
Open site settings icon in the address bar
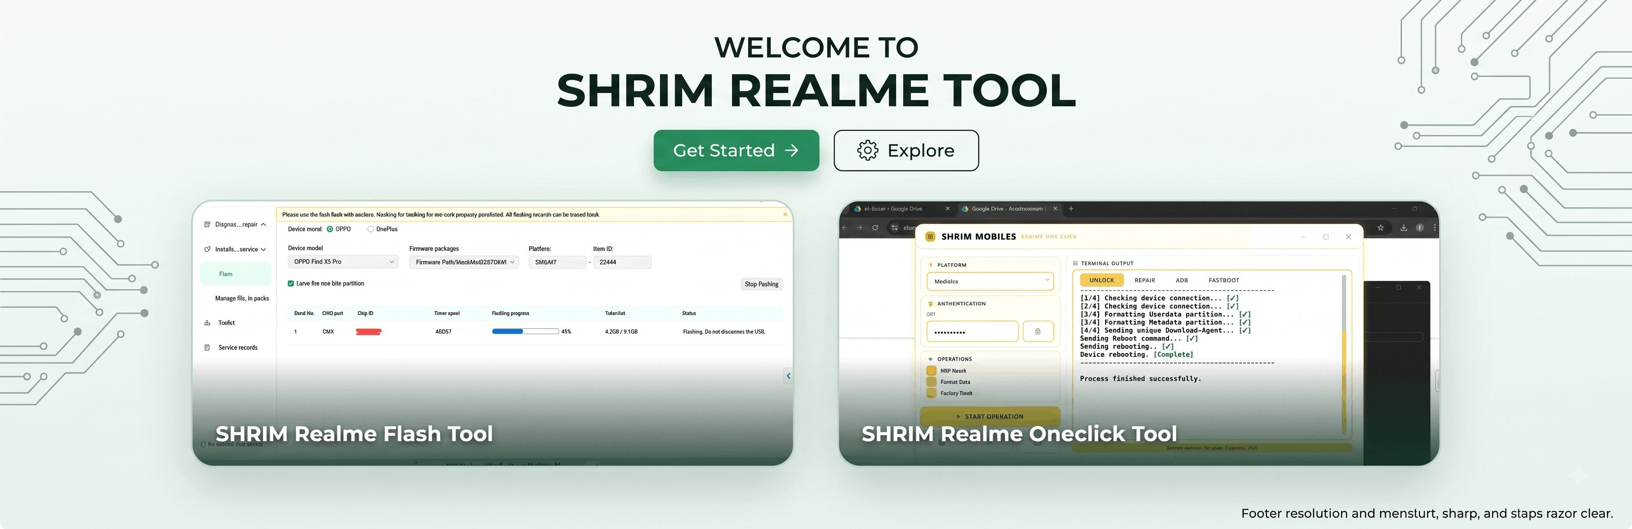[x=895, y=227]
